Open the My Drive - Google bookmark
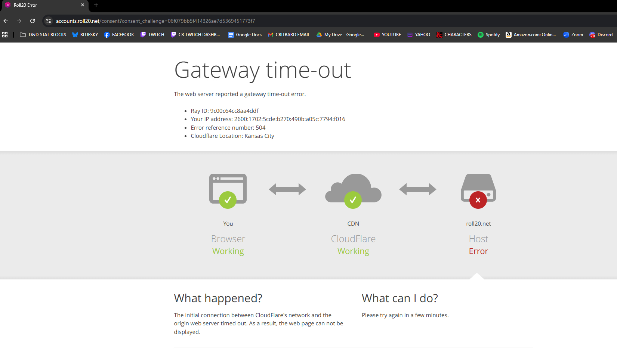Viewport: 617px width, 350px height. click(340, 35)
